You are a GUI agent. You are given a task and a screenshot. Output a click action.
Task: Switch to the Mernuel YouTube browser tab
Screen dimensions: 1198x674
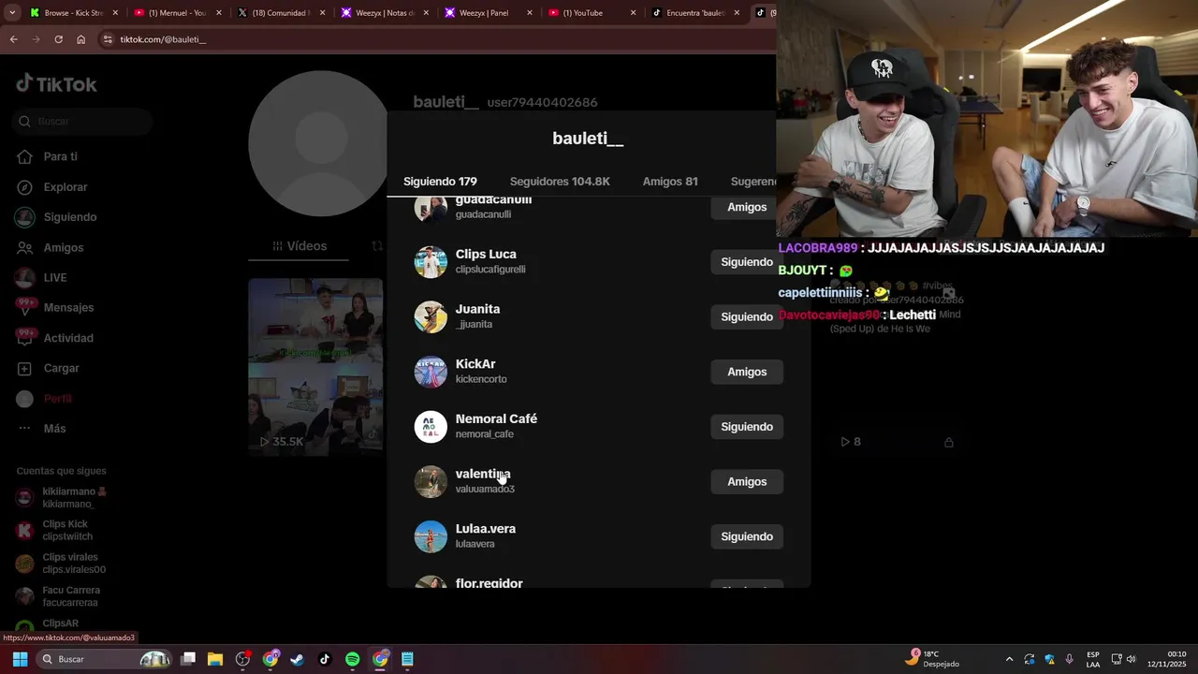tap(178, 13)
